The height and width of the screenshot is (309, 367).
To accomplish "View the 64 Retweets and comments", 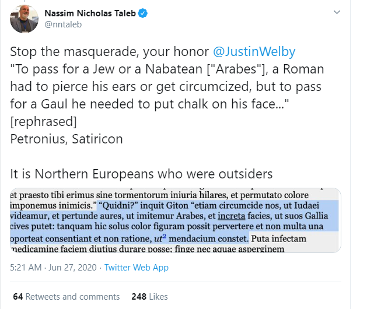I will (66, 296).
